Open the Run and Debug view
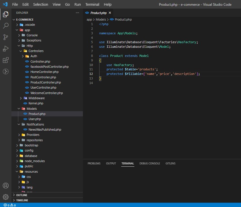This screenshot has height=207, width=241. click(6, 49)
